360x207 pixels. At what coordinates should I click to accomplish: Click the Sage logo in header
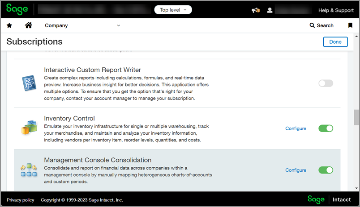tap(17, 9)
